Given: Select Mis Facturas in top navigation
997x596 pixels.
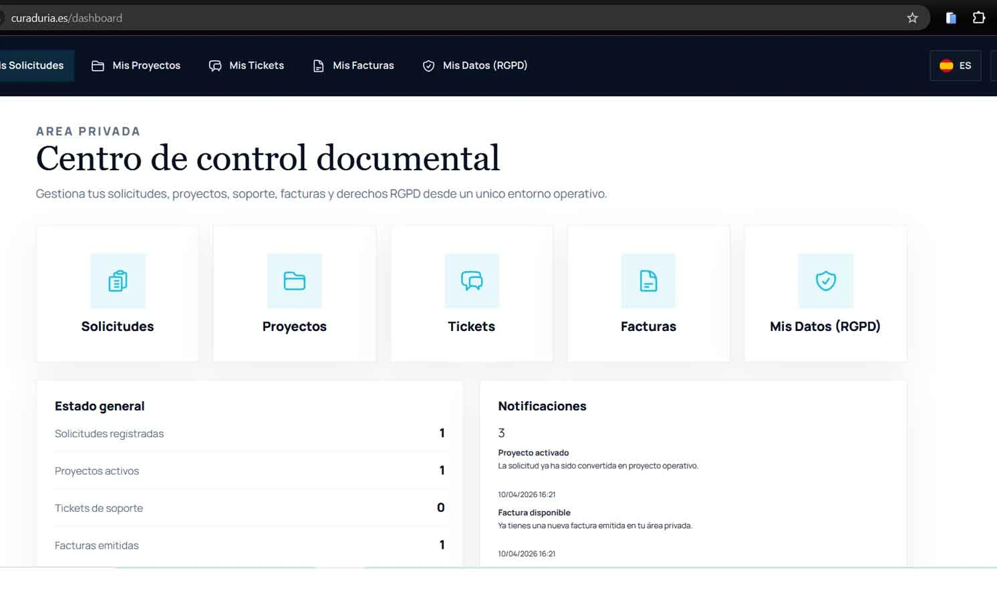Looking at the screenshot, I should click(353, 65).
